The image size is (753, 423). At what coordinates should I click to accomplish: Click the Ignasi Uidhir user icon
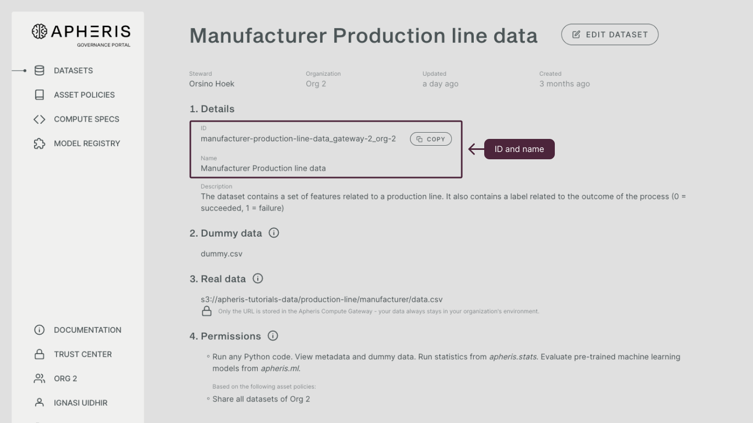39,403
